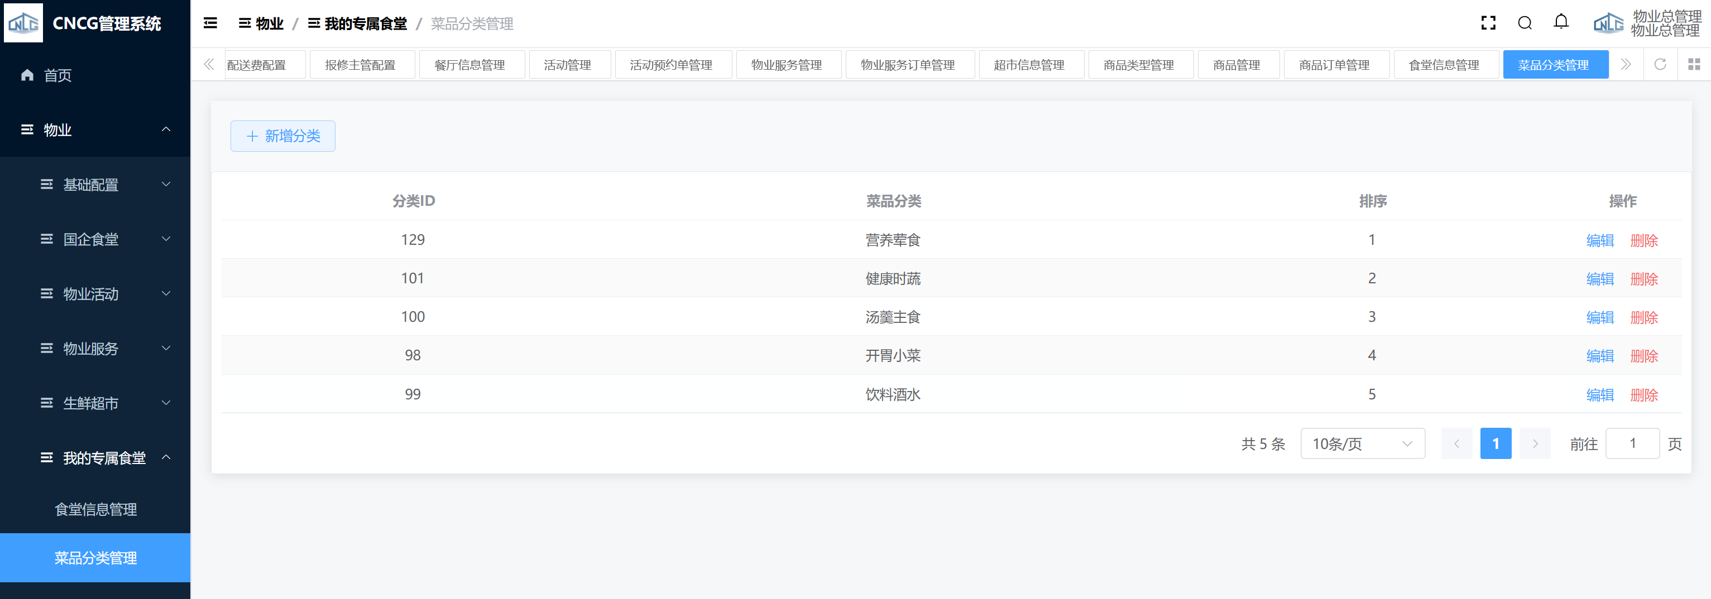Click the CNCG logo in sidebar
The height and width of the screenshot is (599, 1711).
click(23, 23)
